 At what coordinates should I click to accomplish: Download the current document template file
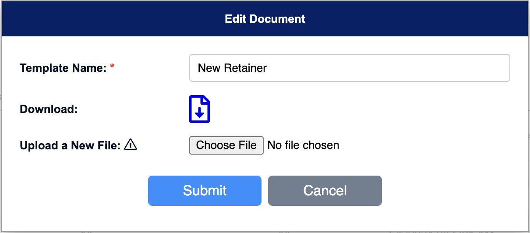point(200,109)
